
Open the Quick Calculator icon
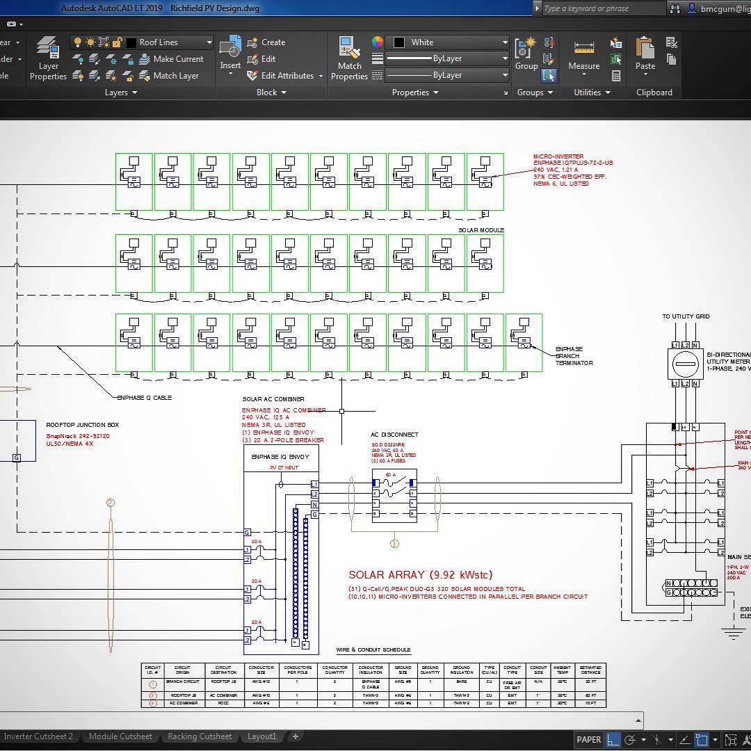(616, 76)
